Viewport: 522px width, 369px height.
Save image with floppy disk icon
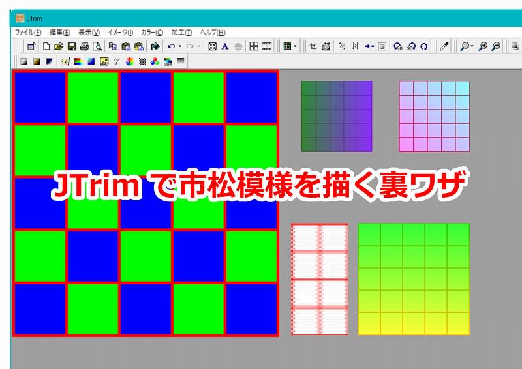[72, 46]
